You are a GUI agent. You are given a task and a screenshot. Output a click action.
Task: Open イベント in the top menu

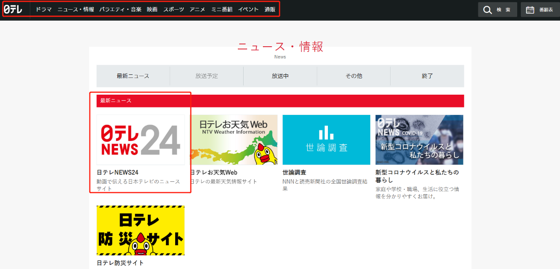[x=248, y=9]
